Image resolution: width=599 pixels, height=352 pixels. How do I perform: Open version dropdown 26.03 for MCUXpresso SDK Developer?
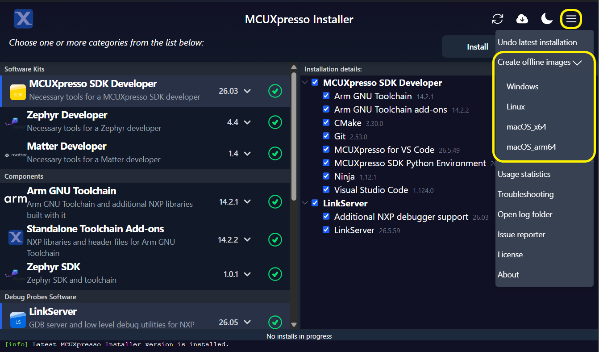tap(235, 91)
